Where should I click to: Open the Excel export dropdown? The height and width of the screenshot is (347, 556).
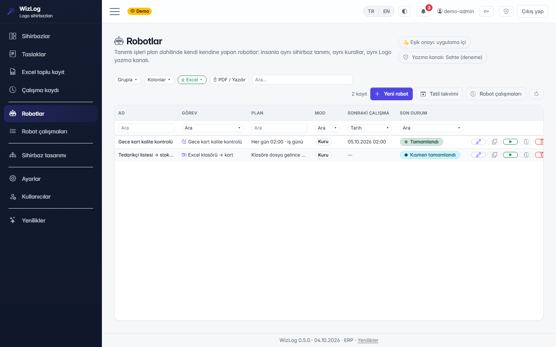(192, 80)
